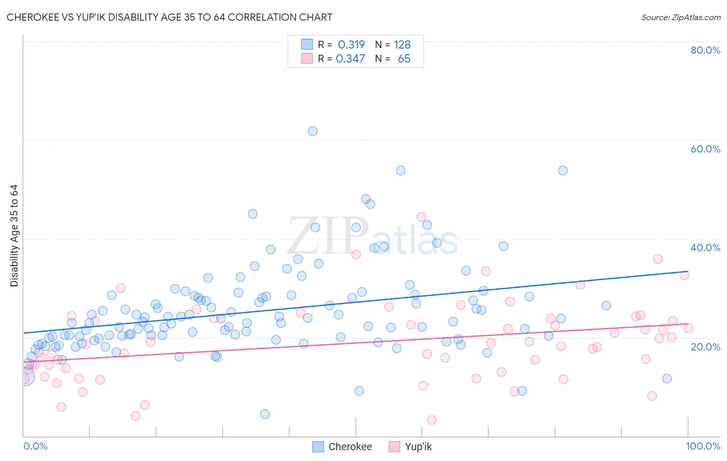727x461 pixels.
Task: Click the R value 0.347 in legend
Action: [x=351, y=58]
